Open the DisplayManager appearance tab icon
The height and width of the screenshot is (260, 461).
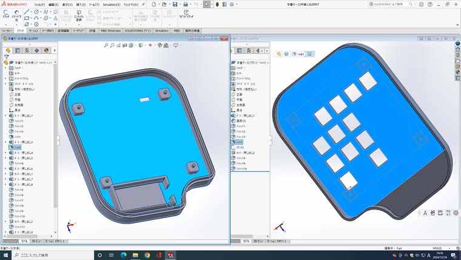point(46,50)
